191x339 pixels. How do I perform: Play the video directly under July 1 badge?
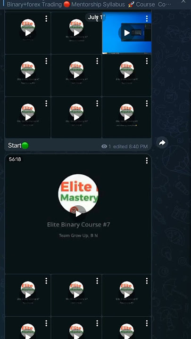(x=76, y=33)
